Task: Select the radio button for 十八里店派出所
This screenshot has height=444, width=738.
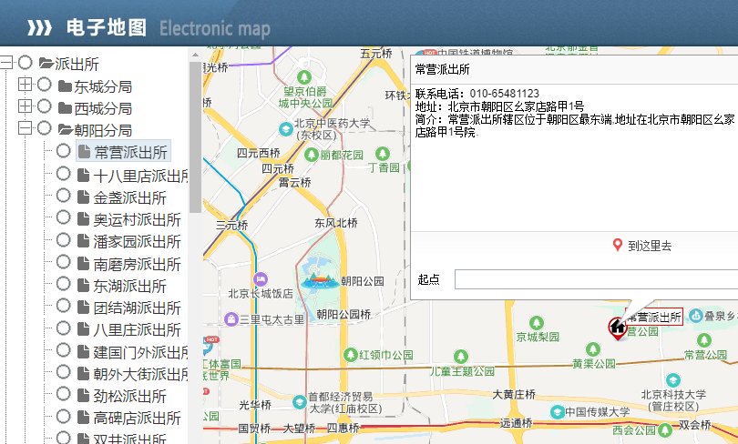Action: click(64, 174)
